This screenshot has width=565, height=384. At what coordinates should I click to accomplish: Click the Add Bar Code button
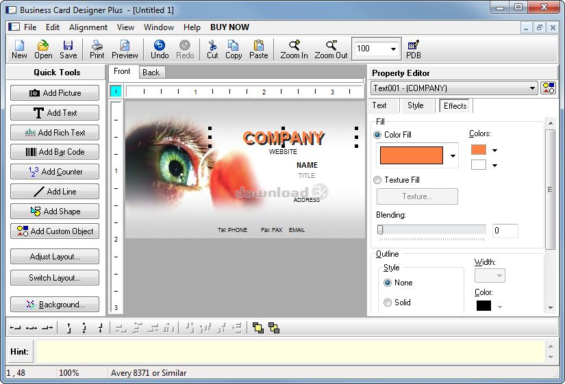pyautogui.click(x=55, y=152)
